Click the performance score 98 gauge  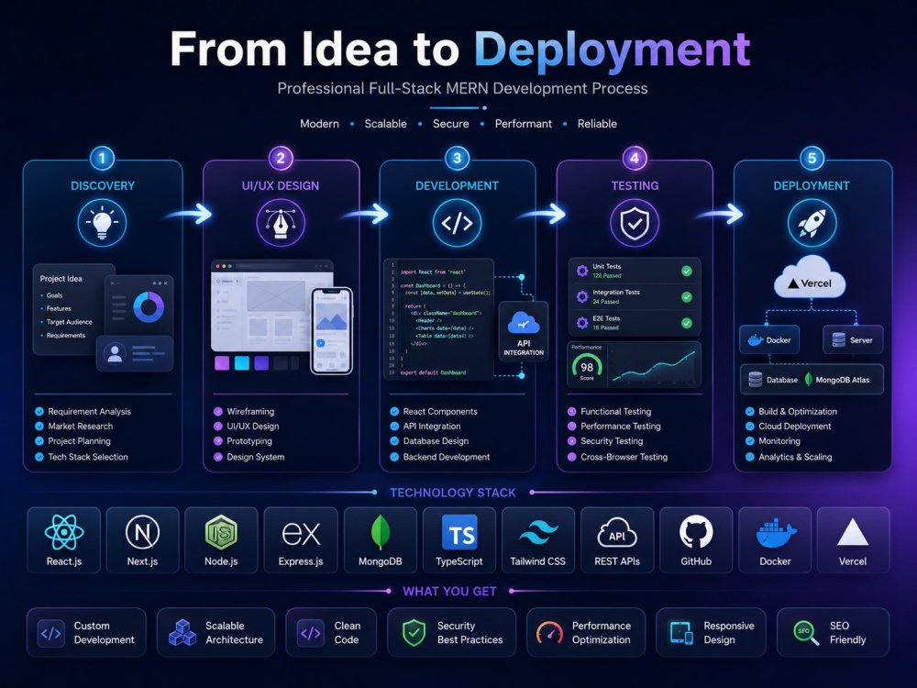click(587, 368)
